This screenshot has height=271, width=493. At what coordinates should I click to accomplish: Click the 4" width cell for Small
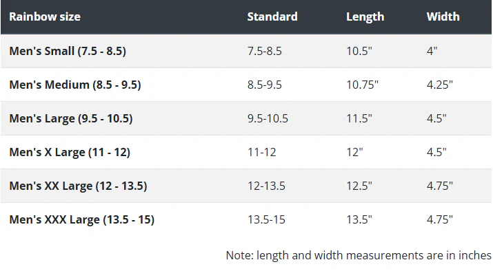[432, 51]
